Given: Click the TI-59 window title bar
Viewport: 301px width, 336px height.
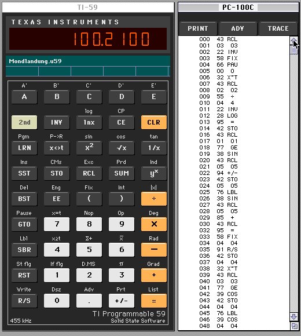Looking at the screenshot, I should click(88, 8).
